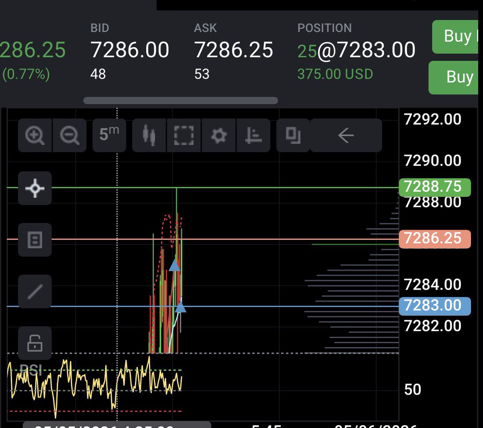Activate the dashed rectangle selection tool

(x=184, y=136)
